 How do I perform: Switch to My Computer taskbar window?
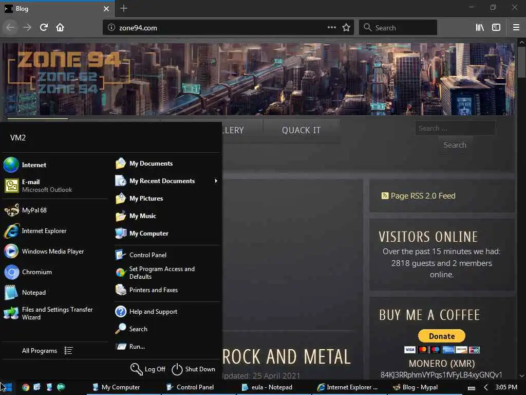click(124, 387)
